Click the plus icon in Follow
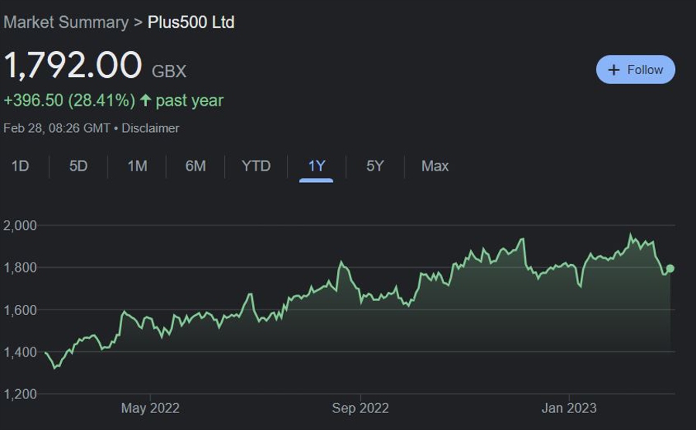Viewport: 696px width, 430px height. tap(614, 69)
